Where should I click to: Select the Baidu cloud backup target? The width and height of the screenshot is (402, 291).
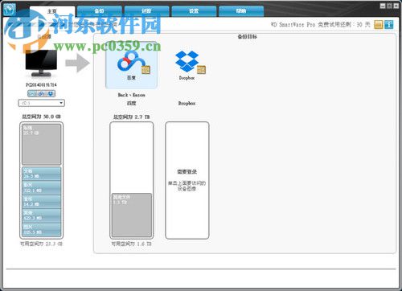(131, 65)
